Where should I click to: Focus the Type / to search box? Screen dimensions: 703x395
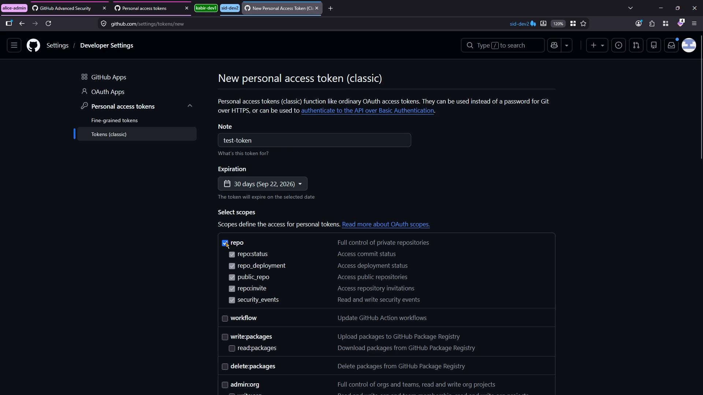503,46
